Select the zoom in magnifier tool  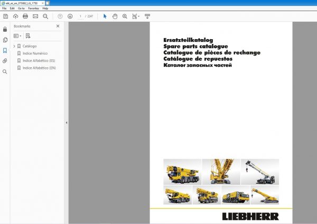pos(125,16)
